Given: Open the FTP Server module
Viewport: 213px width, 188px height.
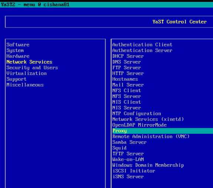Looking at the screenshot, I should pyautogui.click(x=126, y=68).
